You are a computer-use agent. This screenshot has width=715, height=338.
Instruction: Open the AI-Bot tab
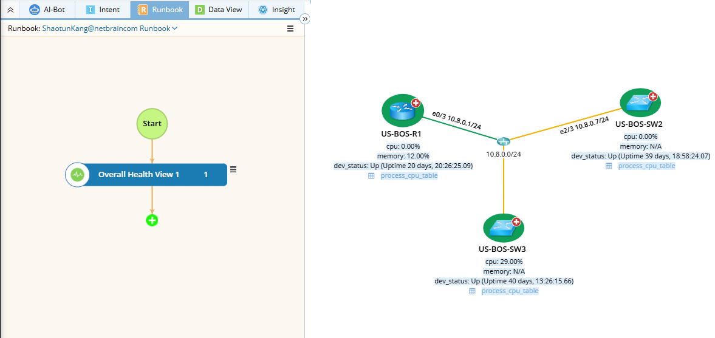click(x=47, y=9)
